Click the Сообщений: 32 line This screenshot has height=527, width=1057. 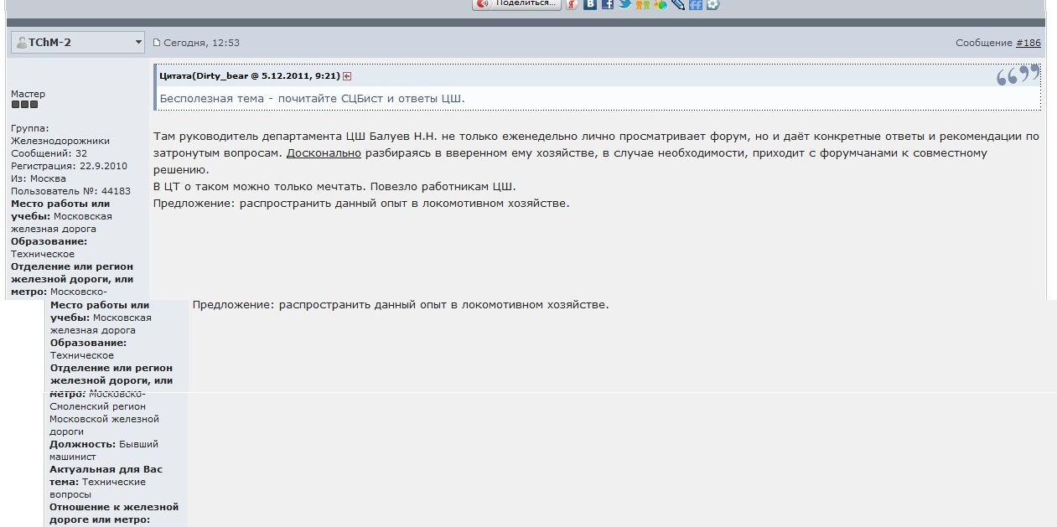[49, 153]
